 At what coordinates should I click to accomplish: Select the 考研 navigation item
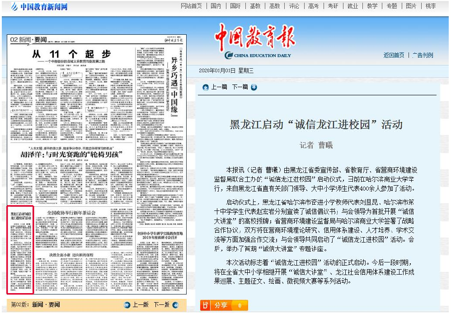click(333, 6)
